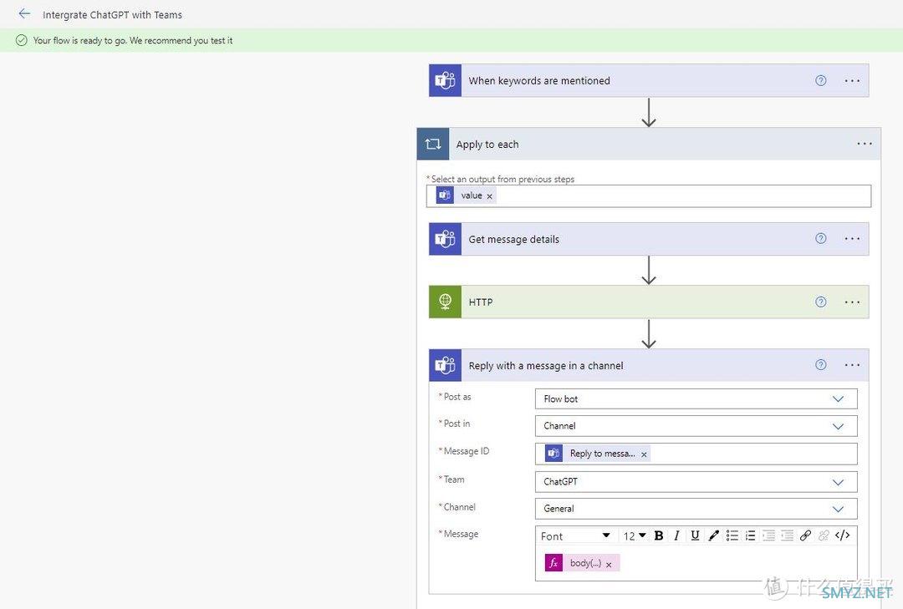This screenshot has height=609, width=903.
Task: Remove the body(...) expression token
Action: point(609,565)
